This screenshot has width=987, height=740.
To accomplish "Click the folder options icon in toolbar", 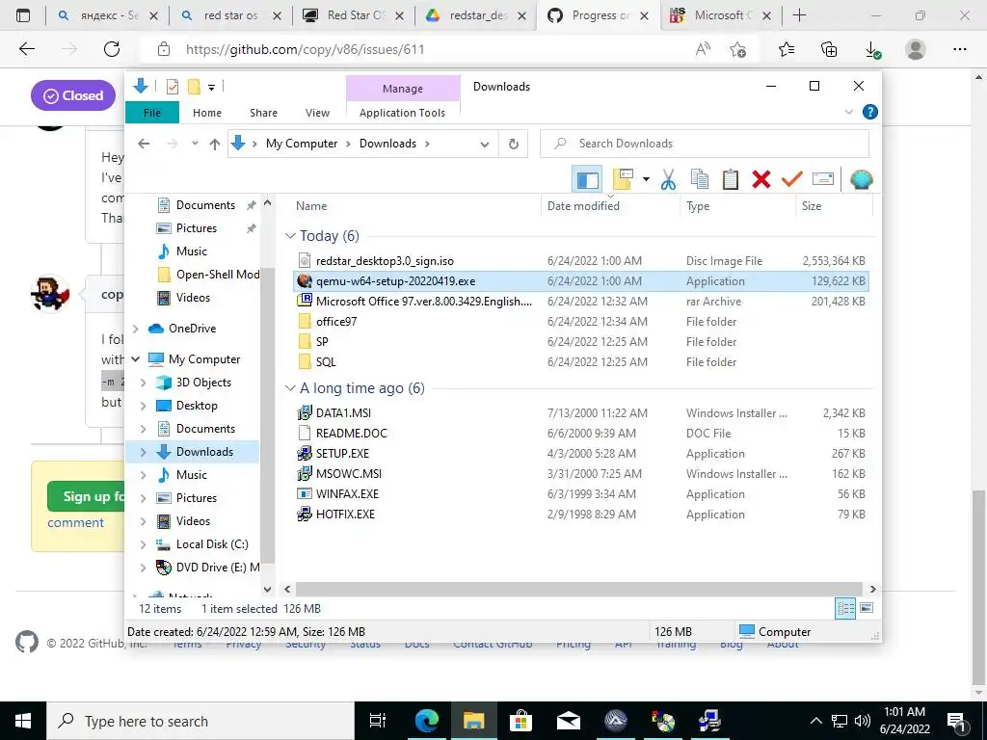I will [623, 180].
